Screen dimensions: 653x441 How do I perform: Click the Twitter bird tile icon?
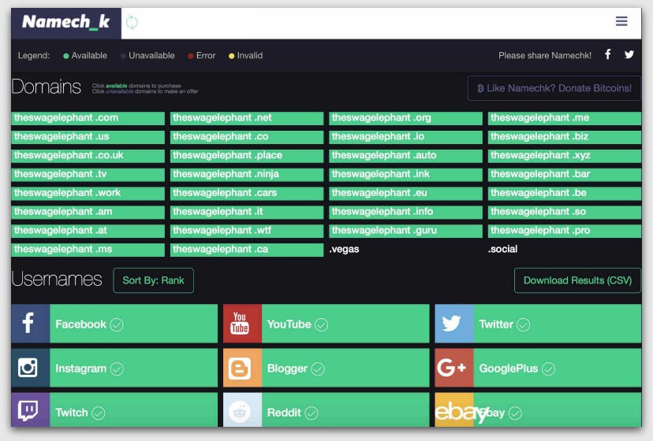453,324
